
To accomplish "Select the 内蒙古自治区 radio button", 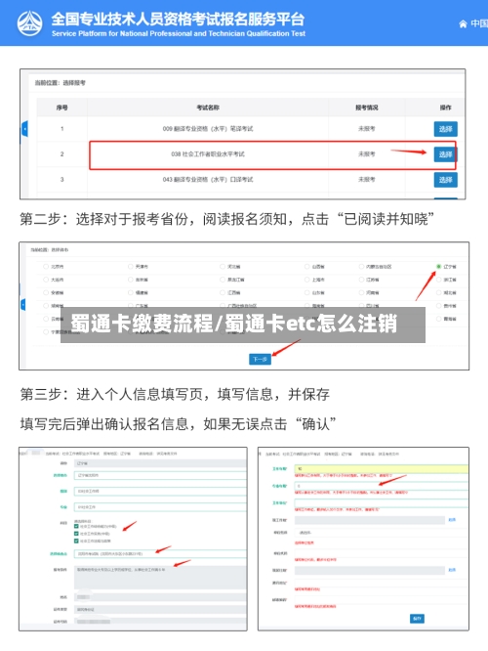I will [361, 267].
